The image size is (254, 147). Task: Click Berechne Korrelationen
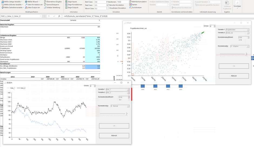coord(182,8)
